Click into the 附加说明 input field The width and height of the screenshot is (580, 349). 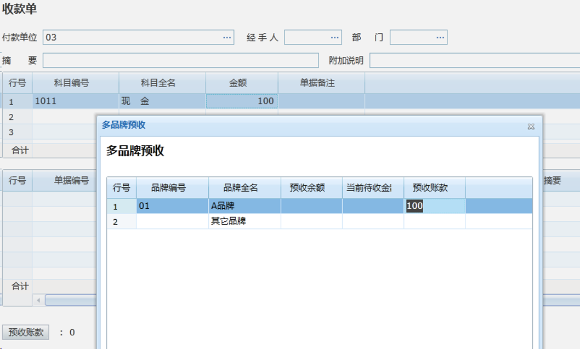474,60
